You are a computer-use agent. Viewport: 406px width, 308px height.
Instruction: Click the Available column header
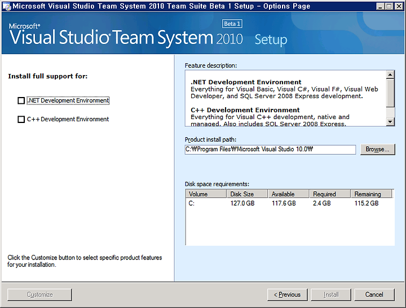[289, 194]
